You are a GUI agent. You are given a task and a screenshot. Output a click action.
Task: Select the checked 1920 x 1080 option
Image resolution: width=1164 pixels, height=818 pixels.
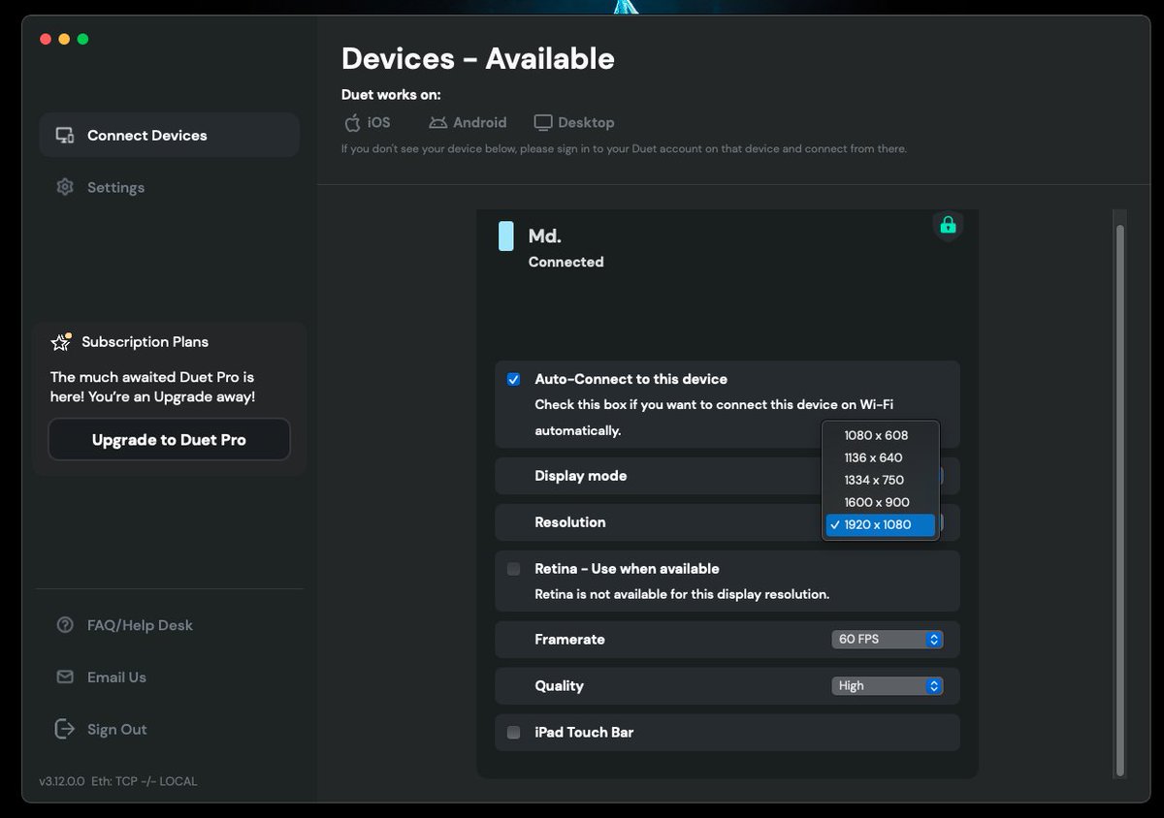pos(880,524)
